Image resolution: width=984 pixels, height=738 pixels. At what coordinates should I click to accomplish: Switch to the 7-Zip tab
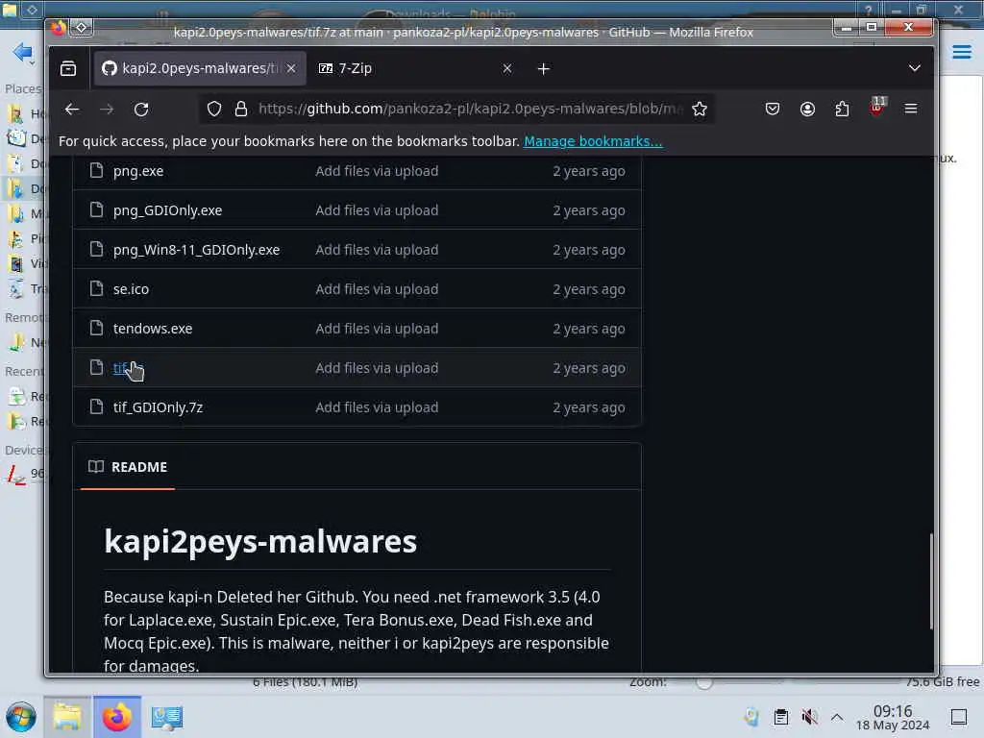(x=415, y=68)
